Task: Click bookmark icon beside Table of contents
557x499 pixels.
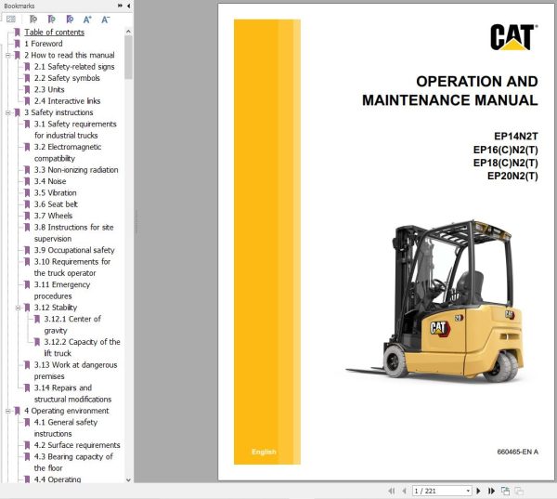Action: click(17, 33)
